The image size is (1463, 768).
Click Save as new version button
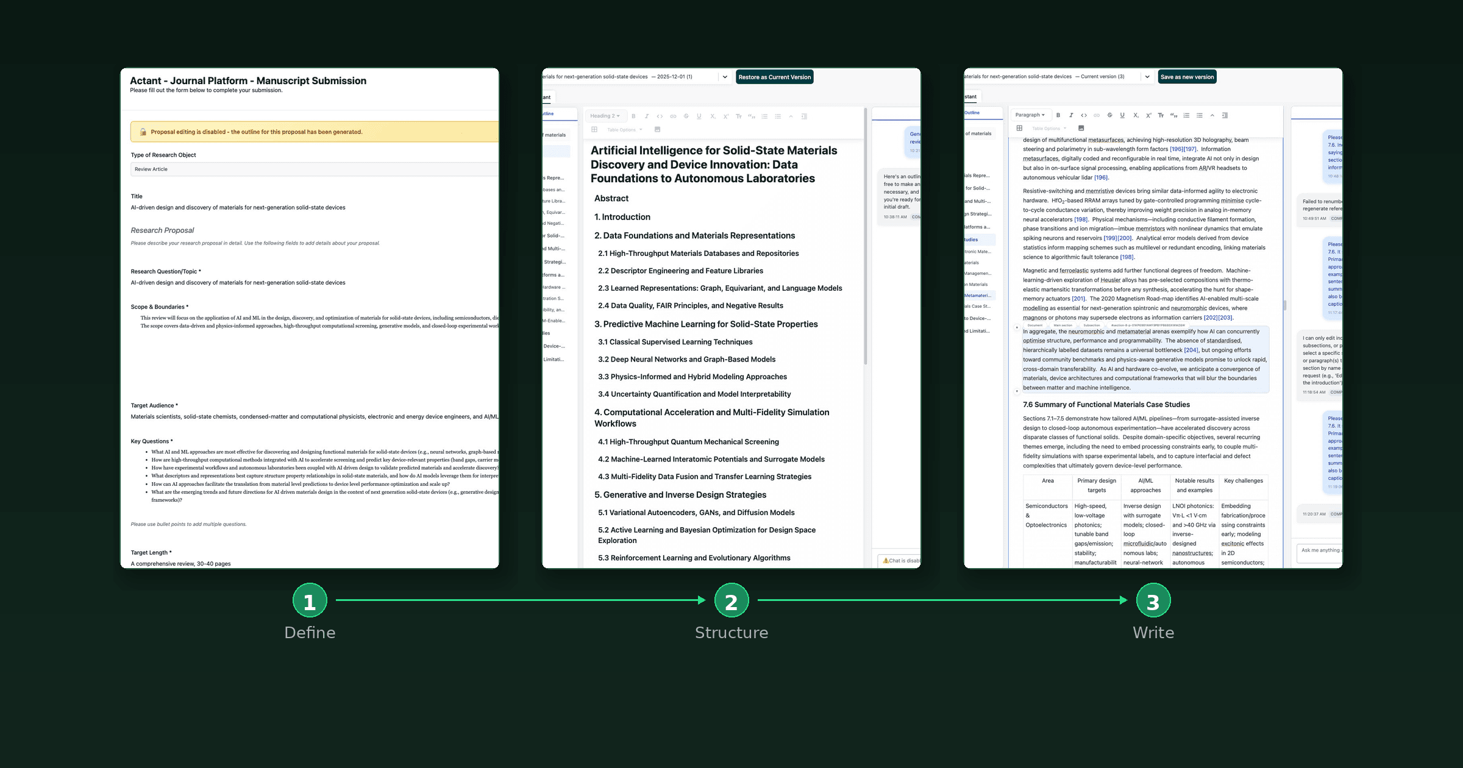pyautogui.click(x=1187, y=77)
